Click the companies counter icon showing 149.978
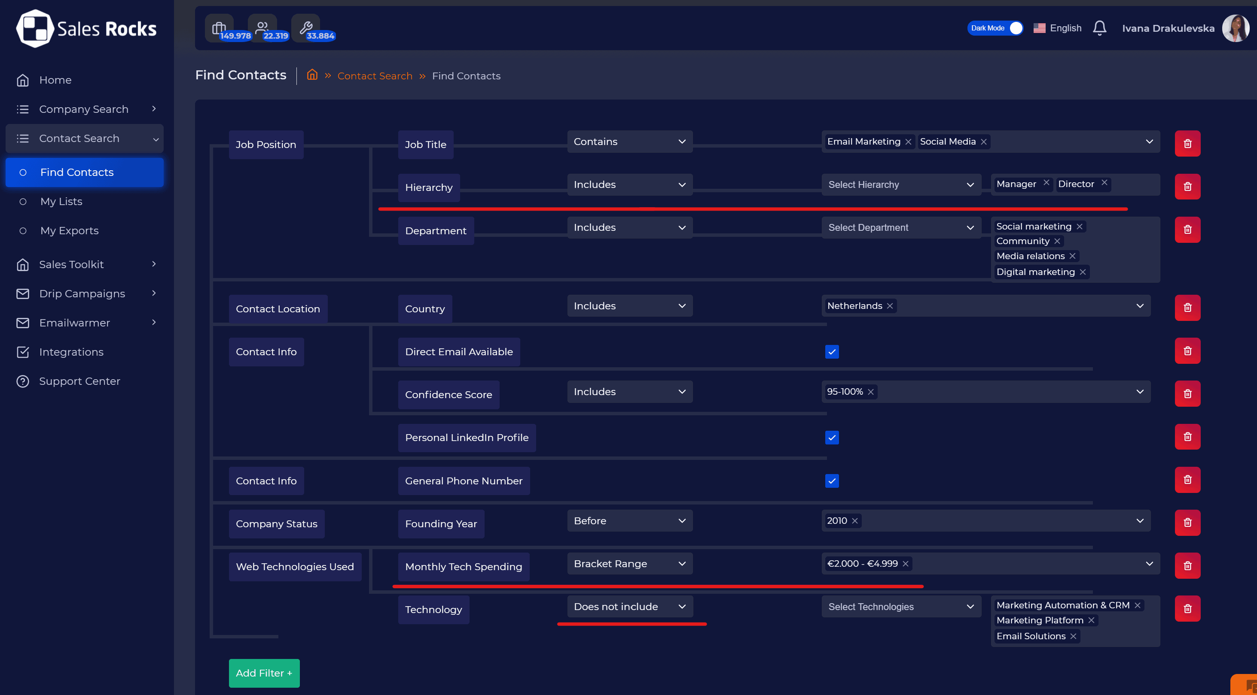1257x695 pixels. (x=219, y=28)
